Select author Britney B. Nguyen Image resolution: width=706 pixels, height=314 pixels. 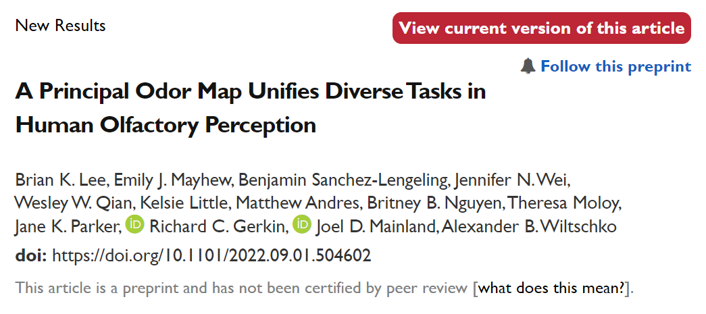pos(434,203)
